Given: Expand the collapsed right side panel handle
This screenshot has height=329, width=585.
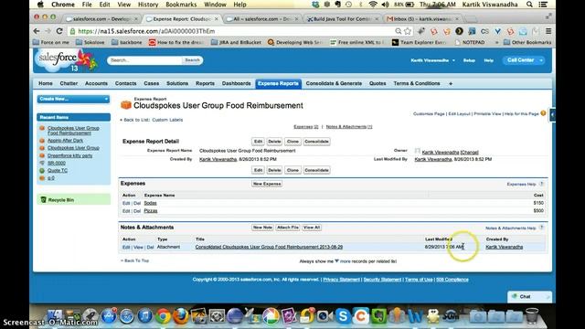Looking at the screenshot, I should (x=552, y=115).
